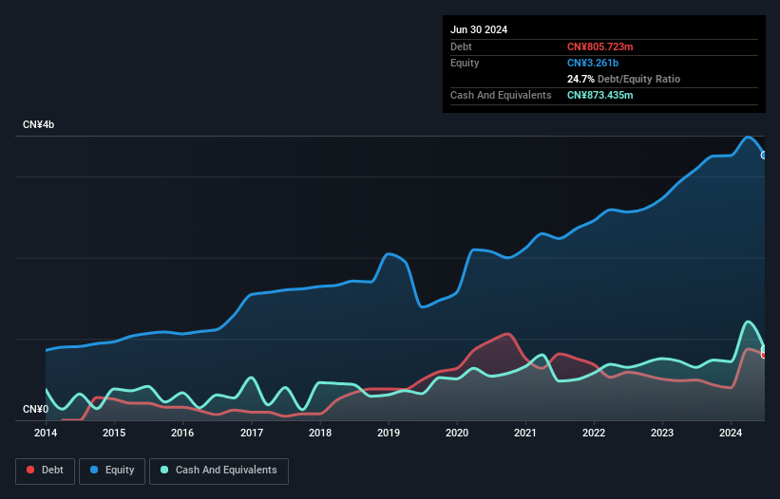Click the CN¥805.723m debt value

599,46
